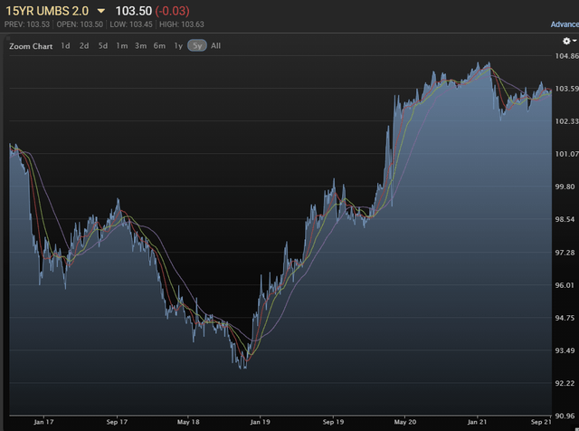
Task: Click the 92.22 y-axis label
Action: 565,383
